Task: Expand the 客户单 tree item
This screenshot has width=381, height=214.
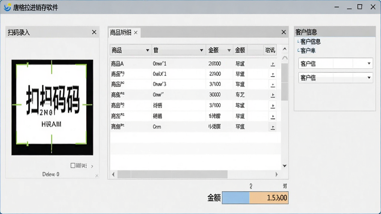Action: pos(298,51)
